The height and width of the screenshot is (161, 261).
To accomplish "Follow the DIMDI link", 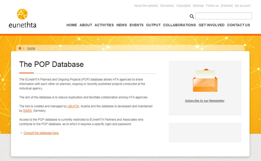I will (27, 111).
